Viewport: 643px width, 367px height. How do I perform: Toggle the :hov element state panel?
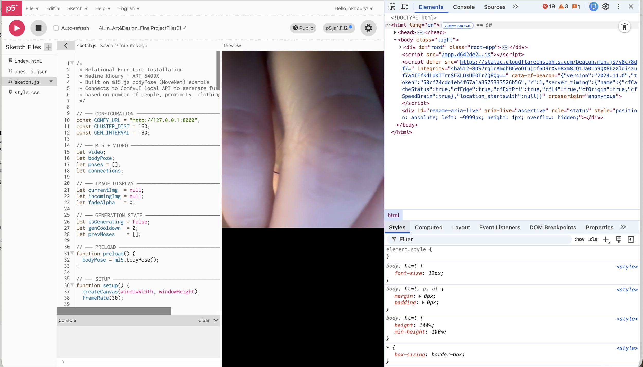(x=579, y=239)
